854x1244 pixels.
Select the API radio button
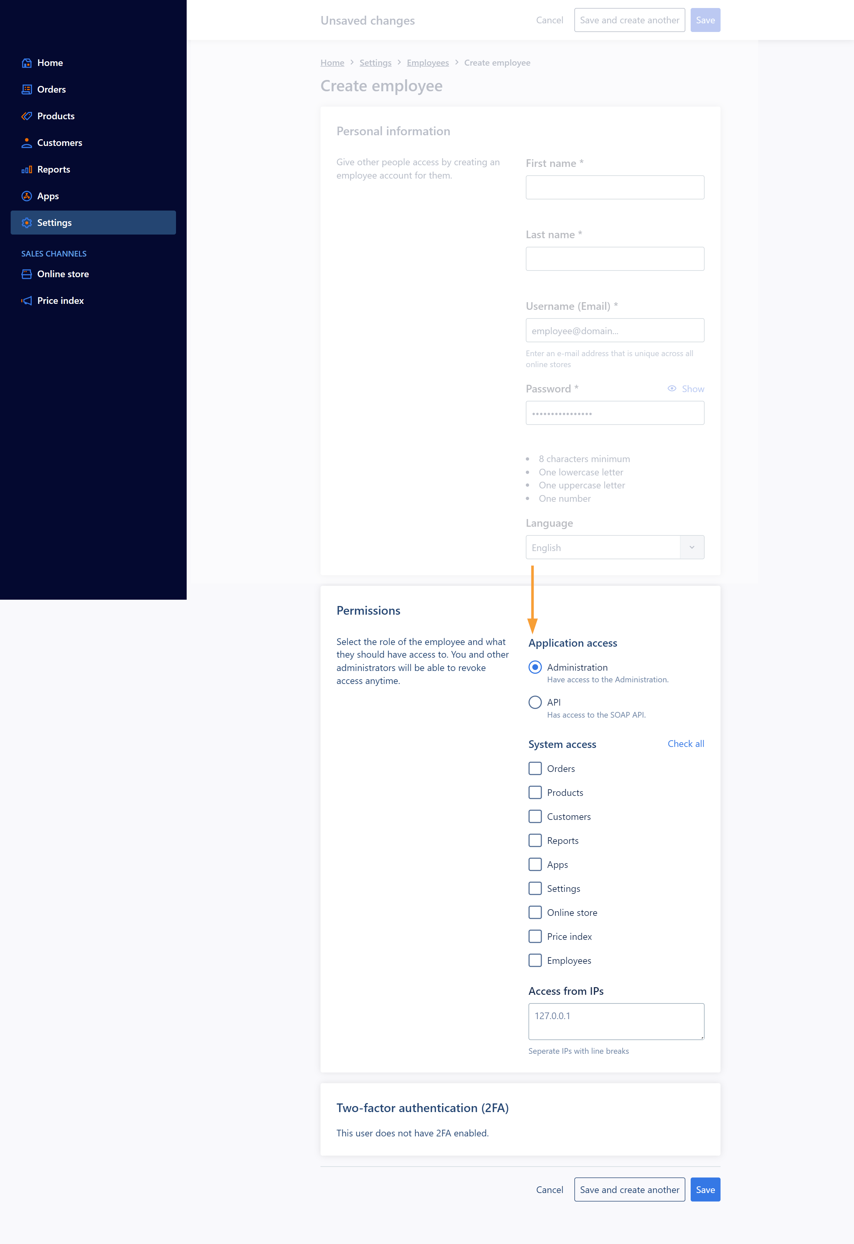pos(534,701)
